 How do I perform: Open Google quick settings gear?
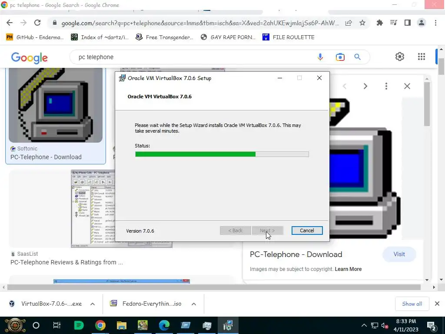pyautogui.click(x=400, y=57)
